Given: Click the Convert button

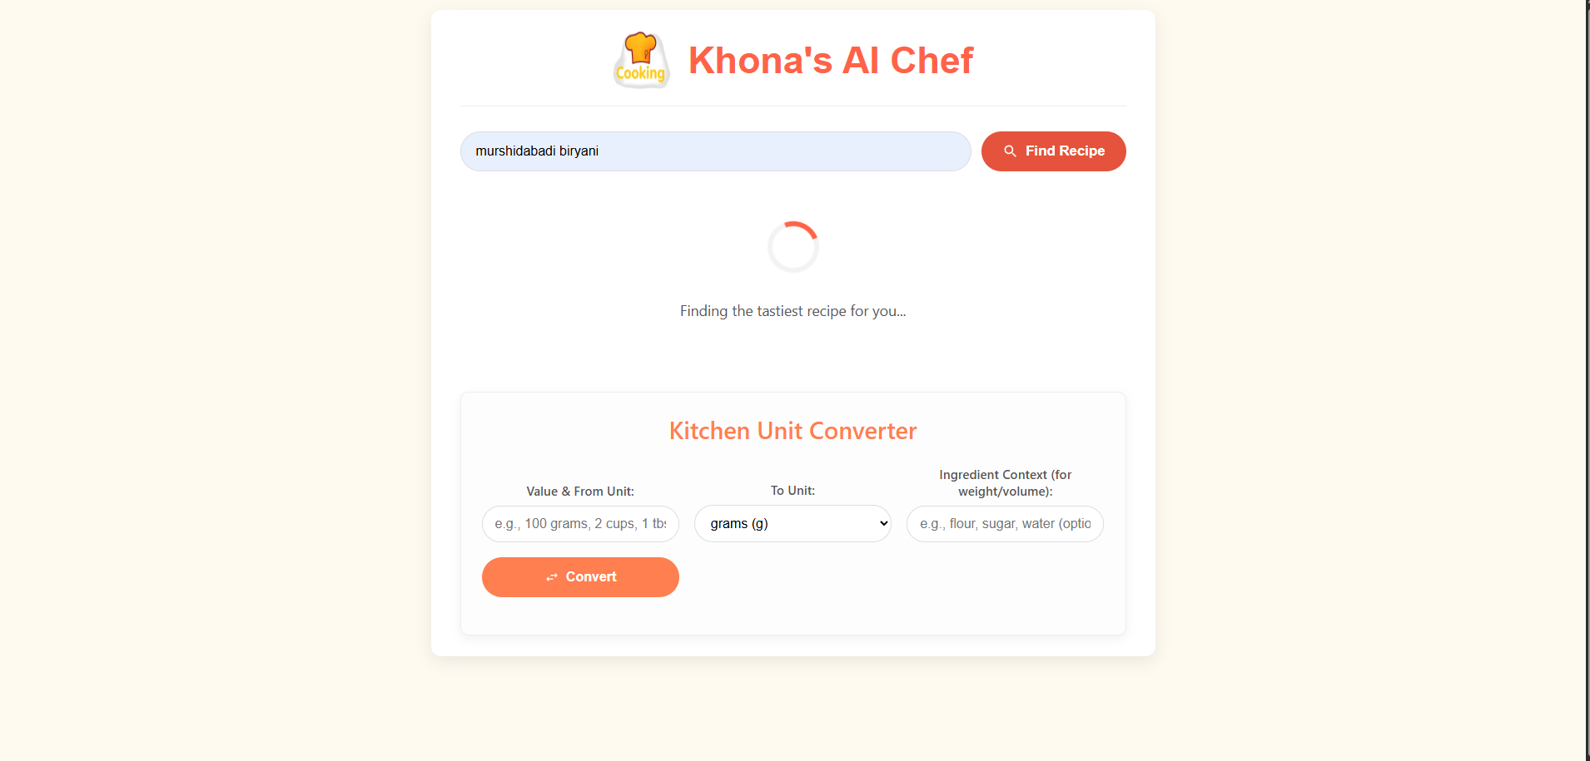Looking at the screenshot, I should click(x=580, y=576).
